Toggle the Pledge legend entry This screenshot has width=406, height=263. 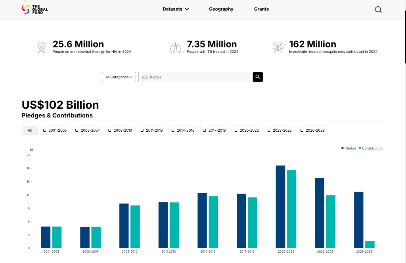pos(349,148)
